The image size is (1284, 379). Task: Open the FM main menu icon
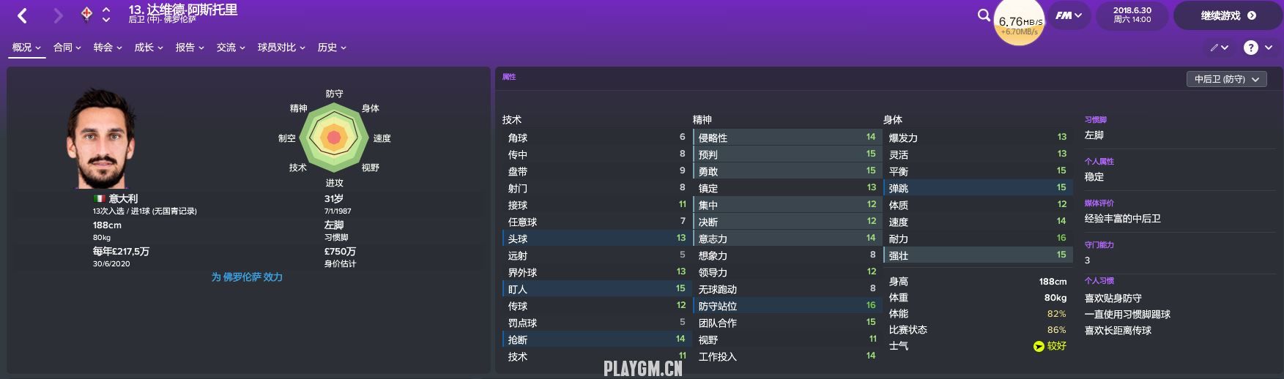(x=1068, y=15)
